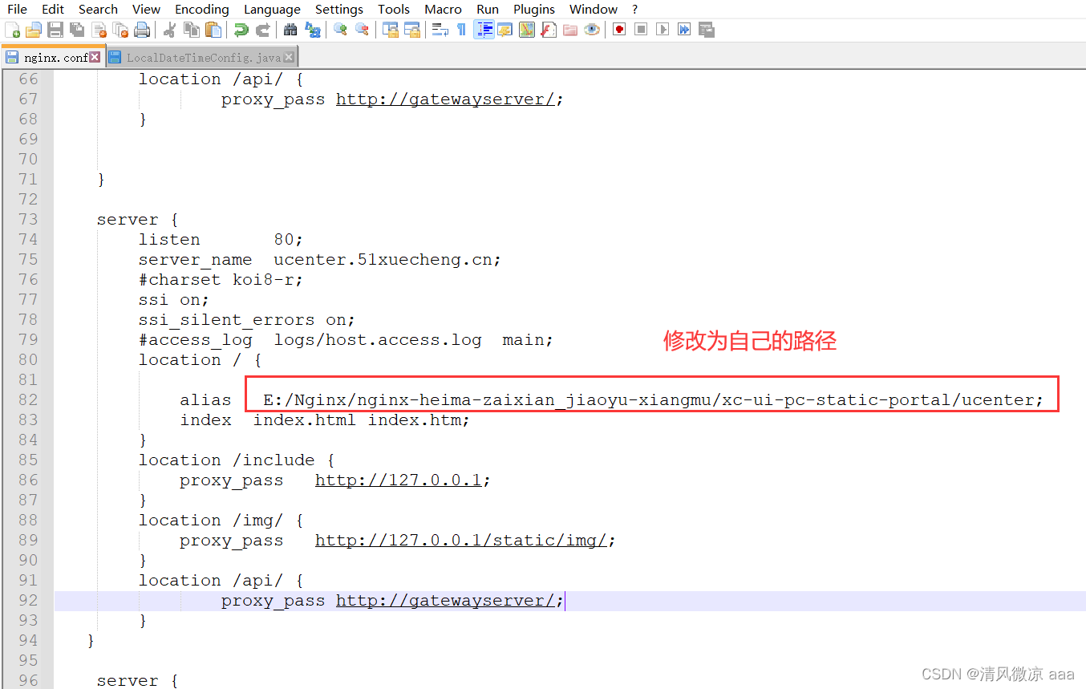The image size is (1086, 689).
Task: Toggle synchronized horizontal scrolling
Action: pos(412,30)
